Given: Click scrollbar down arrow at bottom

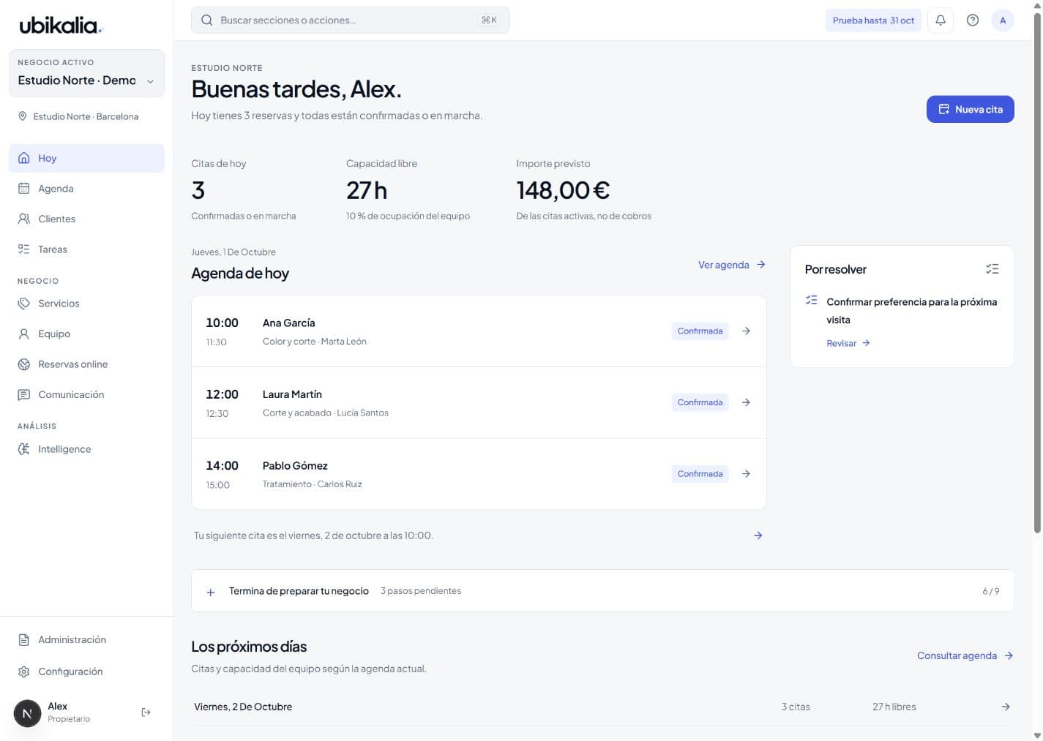Looking at the screenshot, I should point(1036,735).
